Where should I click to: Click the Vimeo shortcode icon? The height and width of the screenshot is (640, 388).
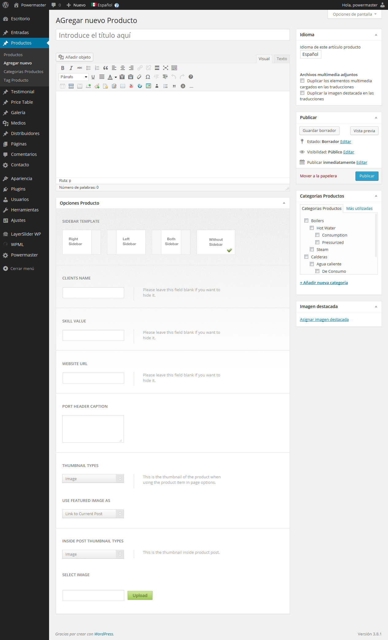click(x=140, y=86)
